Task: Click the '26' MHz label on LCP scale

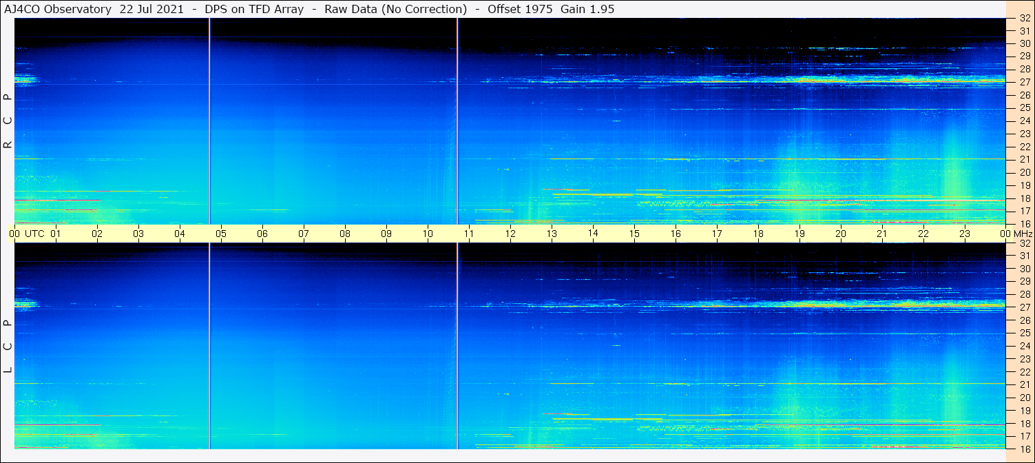Action: tap(1025, 320)
